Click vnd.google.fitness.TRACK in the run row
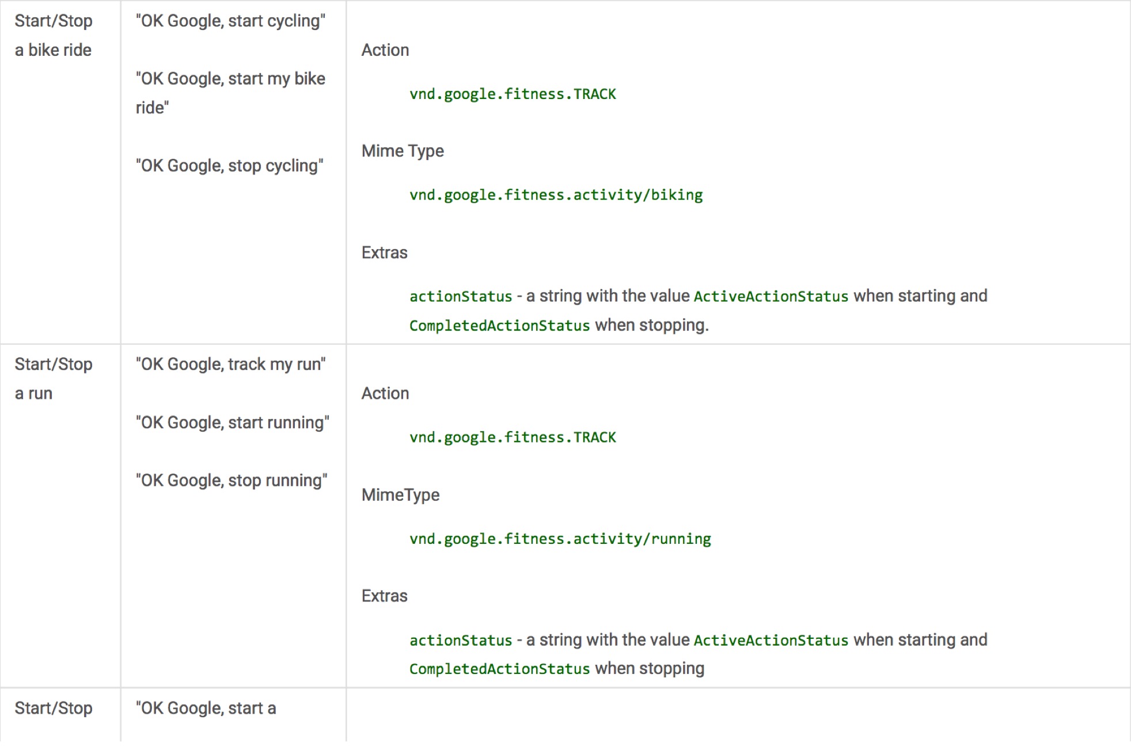Viewport: 1131px width, 747px height. 513,438
